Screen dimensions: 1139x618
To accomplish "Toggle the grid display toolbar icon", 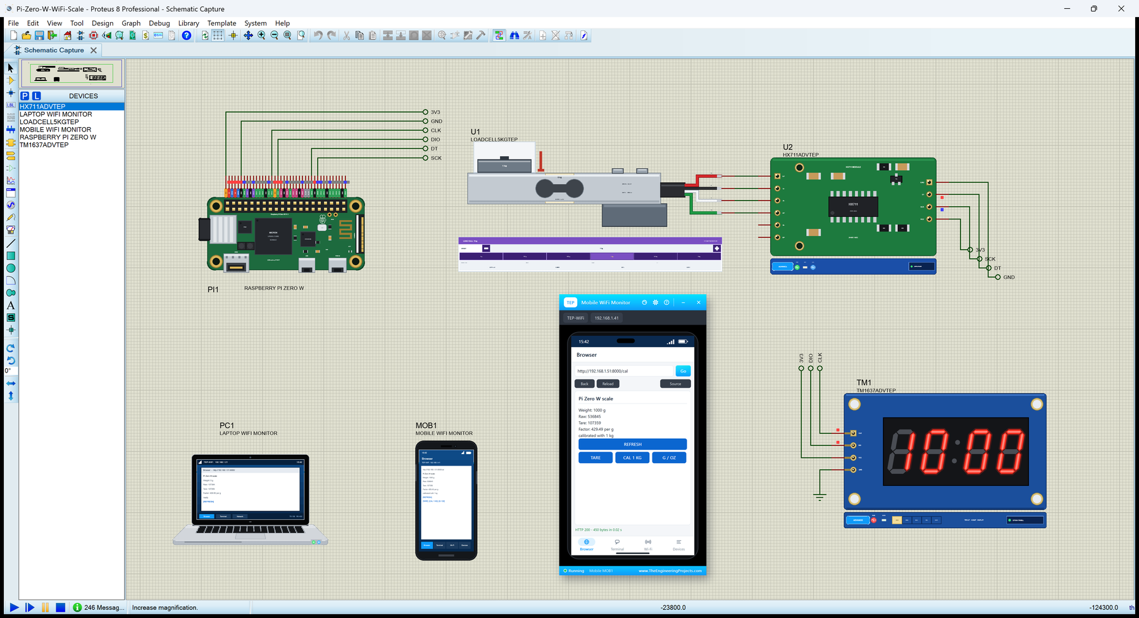I will 218,35.
